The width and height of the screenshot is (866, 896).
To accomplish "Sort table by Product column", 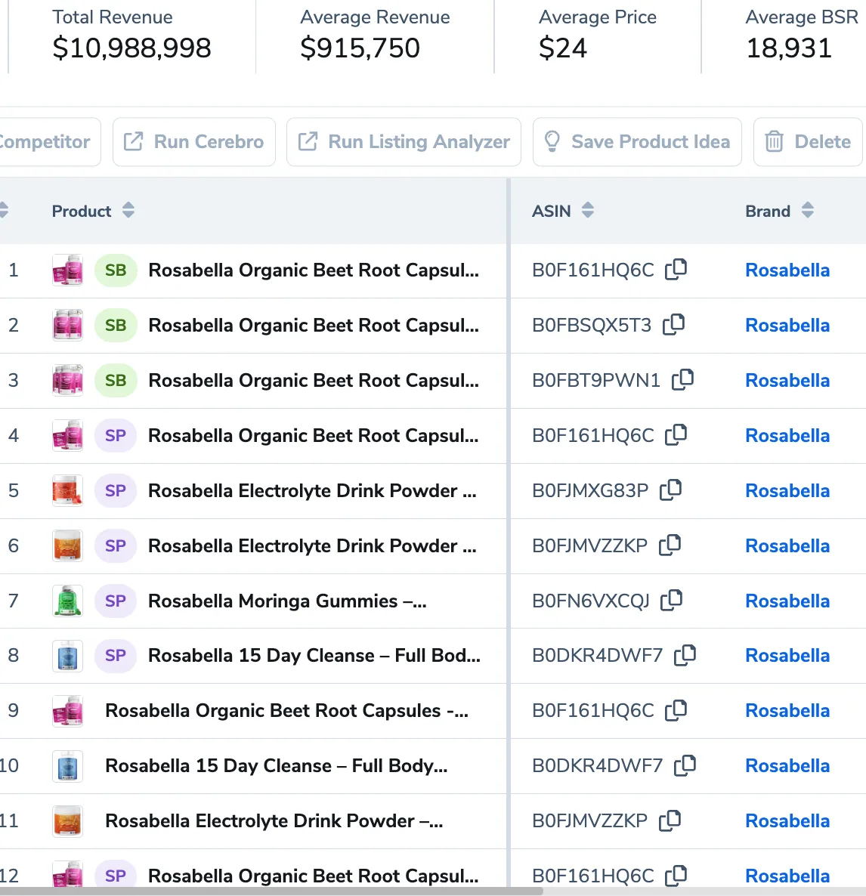I will coord(128,210).
